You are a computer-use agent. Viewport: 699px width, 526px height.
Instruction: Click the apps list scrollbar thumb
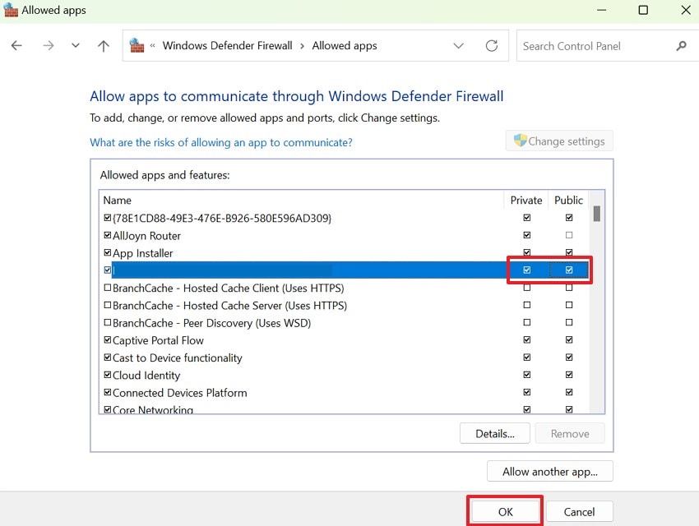[x=596, y=214]
